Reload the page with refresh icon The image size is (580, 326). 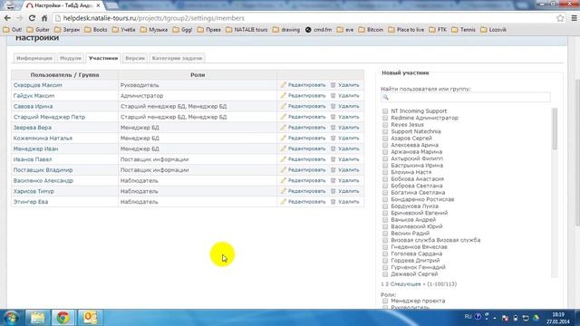point(32,18)
